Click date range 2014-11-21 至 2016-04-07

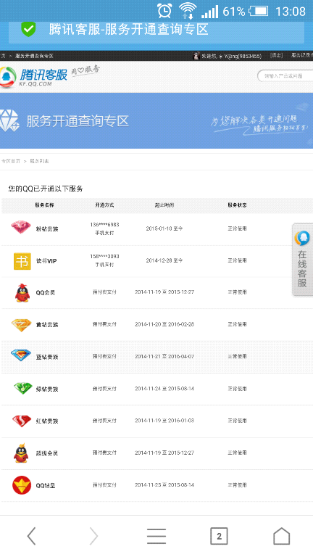click(164, 356)
